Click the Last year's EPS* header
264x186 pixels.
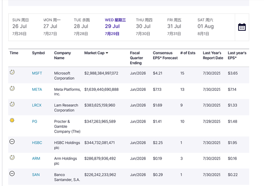click(237, 55)
